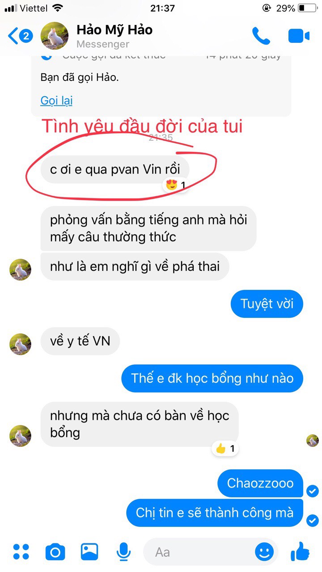Open the emoji picker smiley face

(x=264, y=552)
